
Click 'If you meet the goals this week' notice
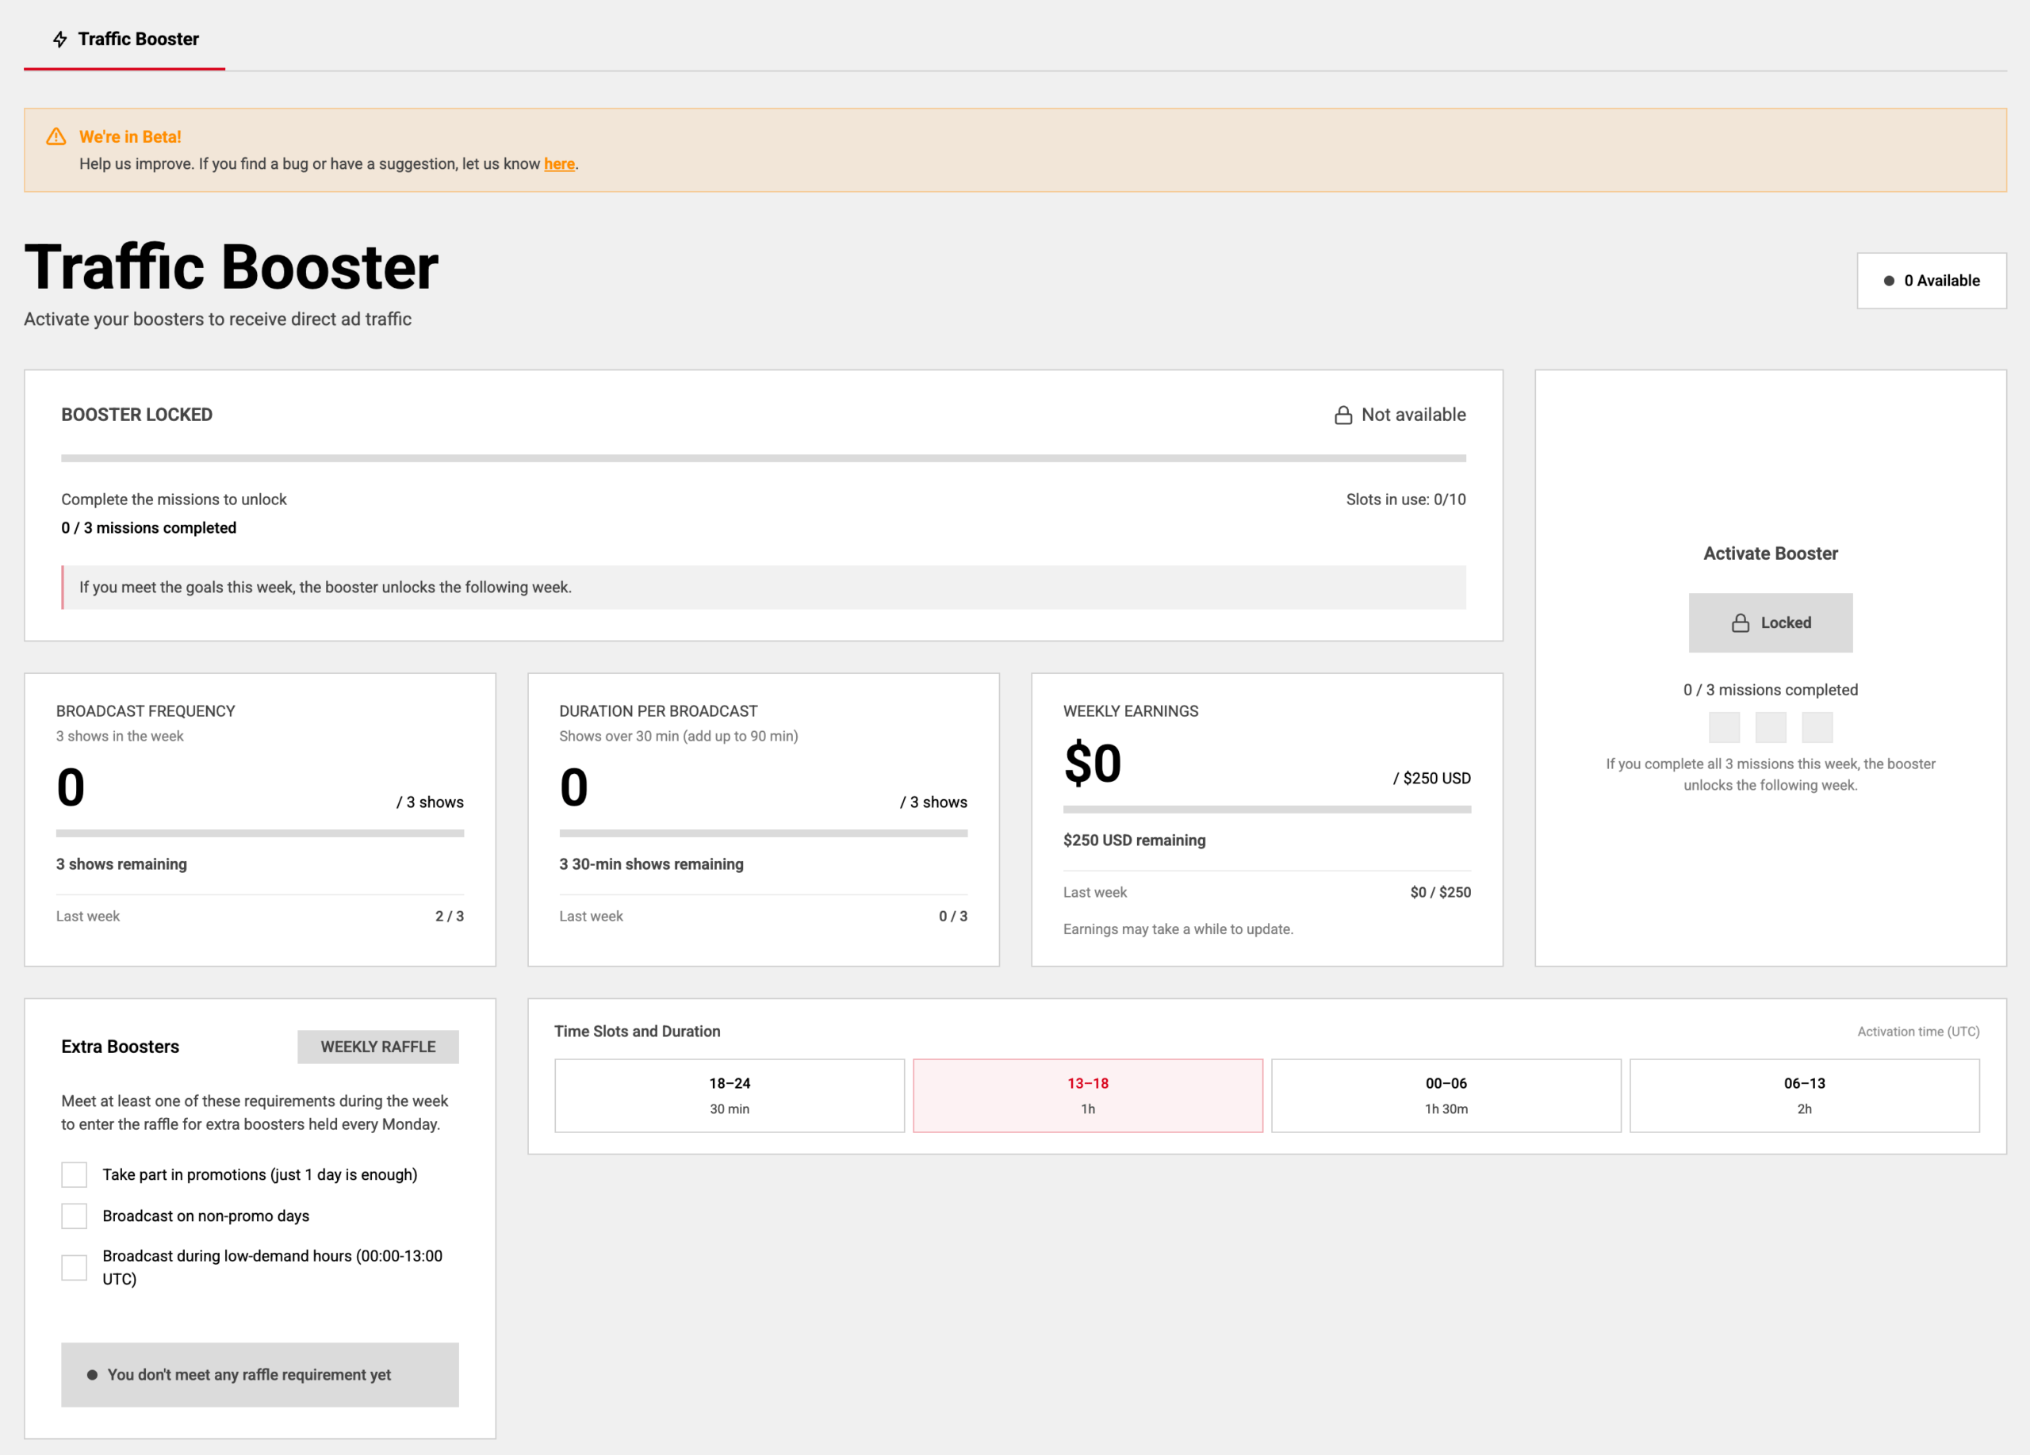[x=764, y=587]
